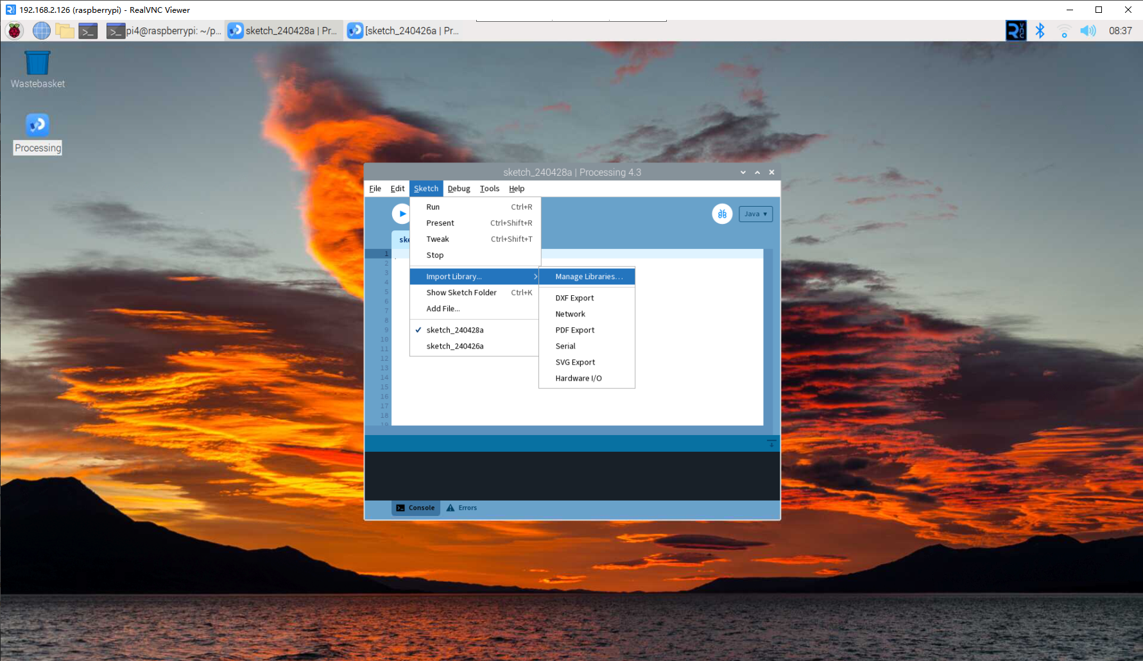Open the Java mode dropdown
The image size is (1143, 661).
point(755,214)
